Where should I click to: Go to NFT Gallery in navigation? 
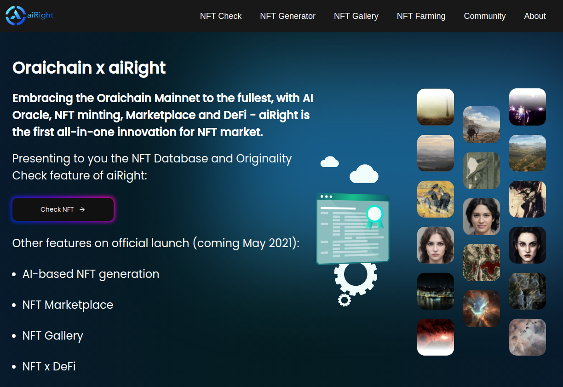tap(356, 16)
